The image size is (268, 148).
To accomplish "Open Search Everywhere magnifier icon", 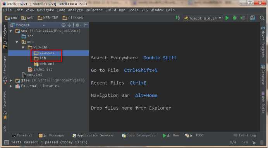I will point(262,18).
